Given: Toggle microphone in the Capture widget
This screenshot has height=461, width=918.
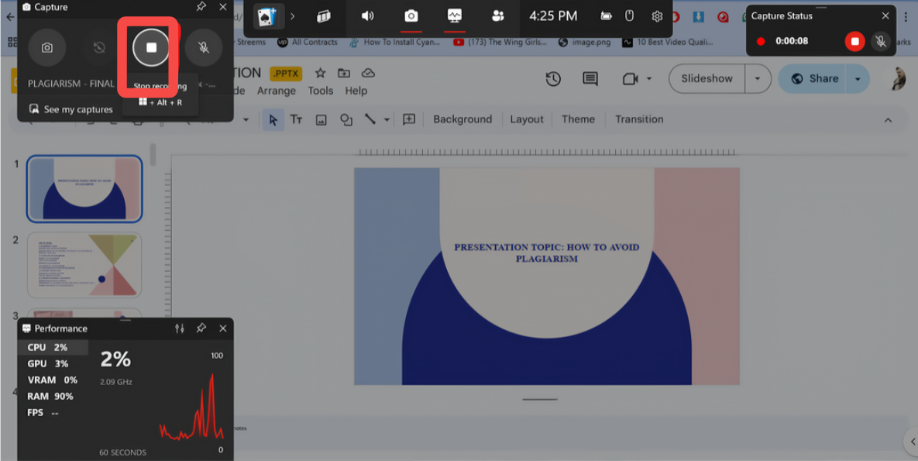Looking at the screenshot, I should [204, 47].
